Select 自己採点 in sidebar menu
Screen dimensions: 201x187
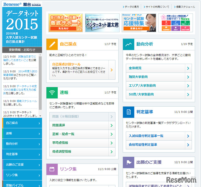point(22,123)
